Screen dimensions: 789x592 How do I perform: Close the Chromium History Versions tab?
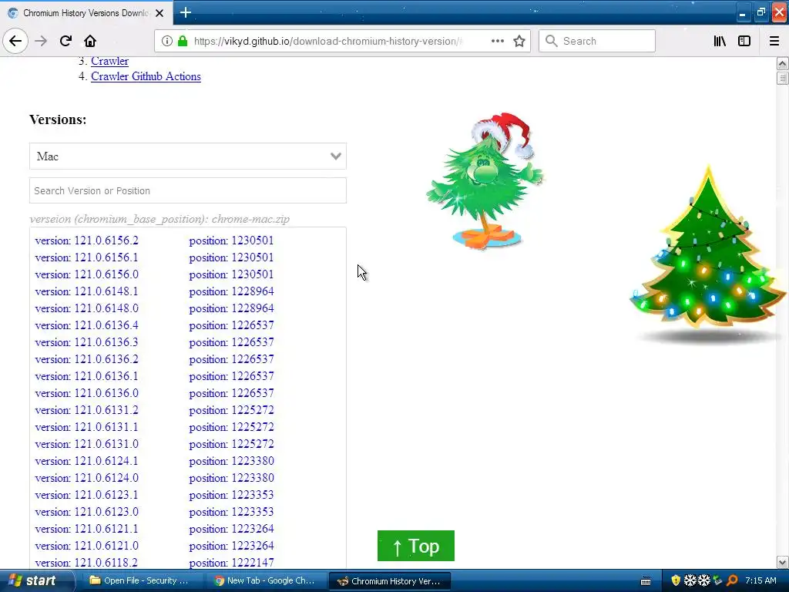click(159, 13)
